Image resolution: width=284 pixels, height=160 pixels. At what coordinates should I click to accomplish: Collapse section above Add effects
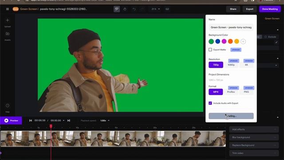pos(278,117)
